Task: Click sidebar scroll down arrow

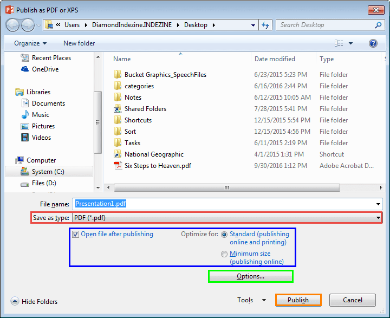Action: tap(98, 188)
